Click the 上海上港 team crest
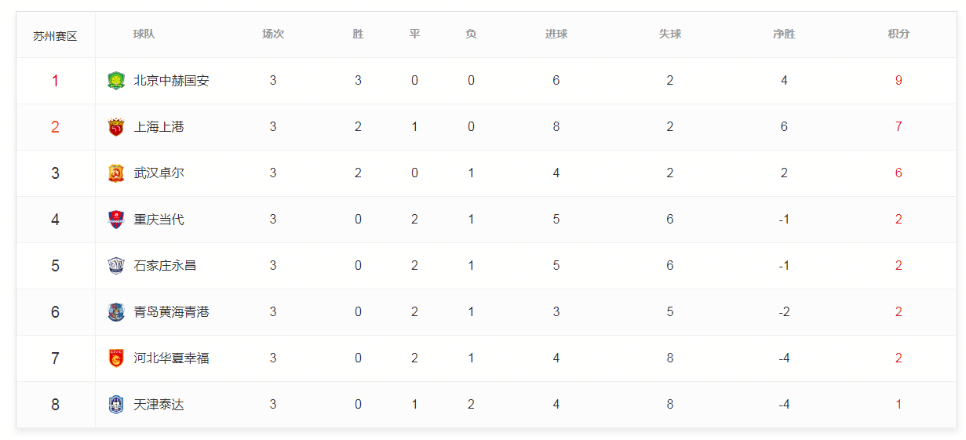 point(116,127)
